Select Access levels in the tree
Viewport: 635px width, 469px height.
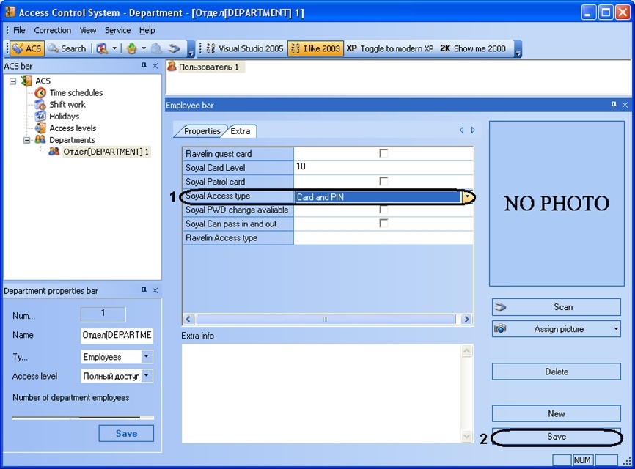pos(73,128)
